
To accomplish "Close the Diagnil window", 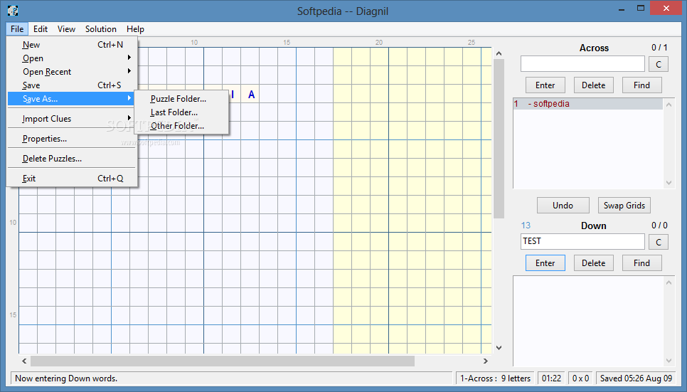I will pyautogui.click(x=666, y=9).
